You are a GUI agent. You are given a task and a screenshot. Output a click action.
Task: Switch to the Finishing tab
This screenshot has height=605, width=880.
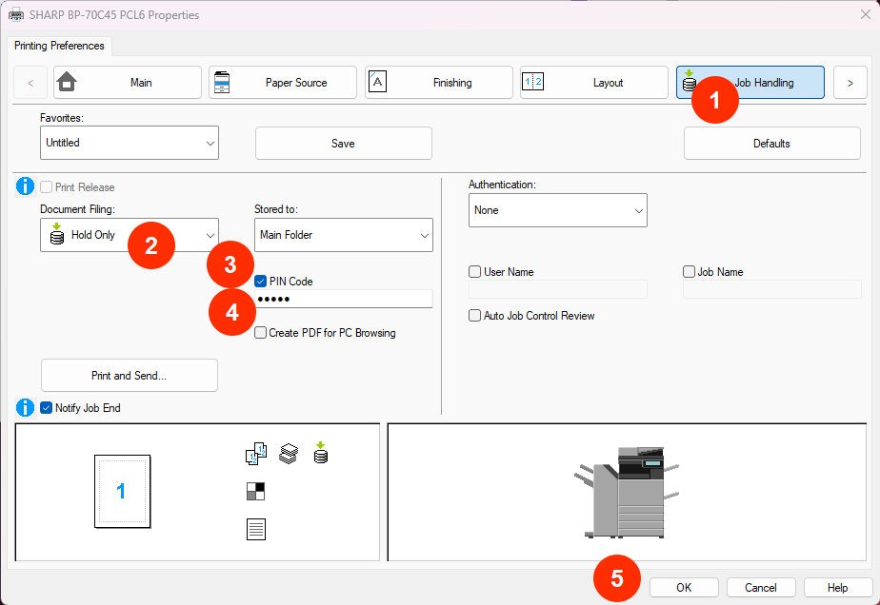tap(438, 82)
